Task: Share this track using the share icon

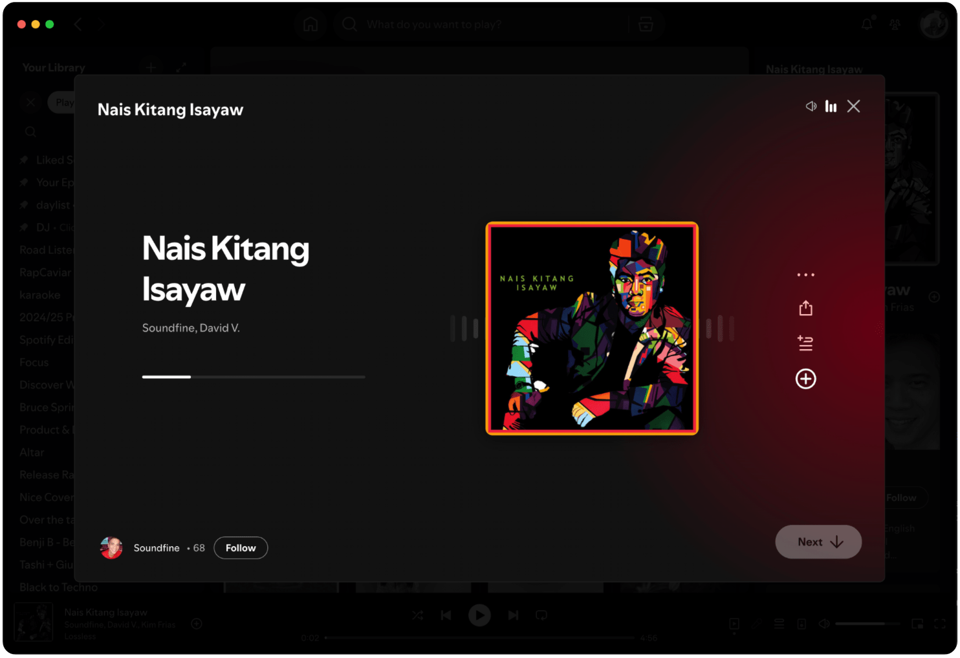Action: 805,308
